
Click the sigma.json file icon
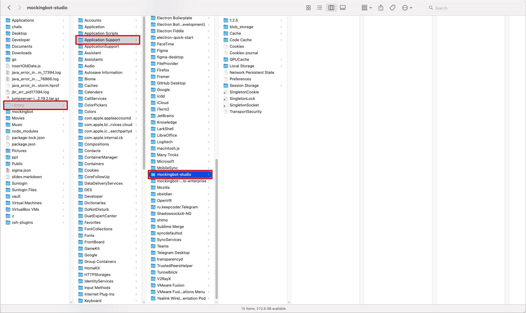click(8, 170)
